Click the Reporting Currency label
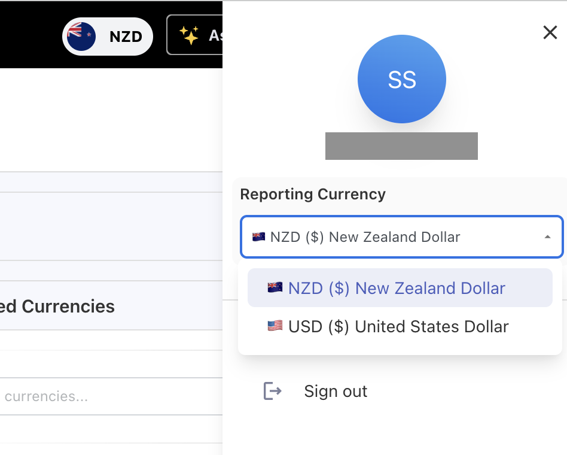Screen dimensions: 567x455 pyautogui.click(x=313, y=194)
